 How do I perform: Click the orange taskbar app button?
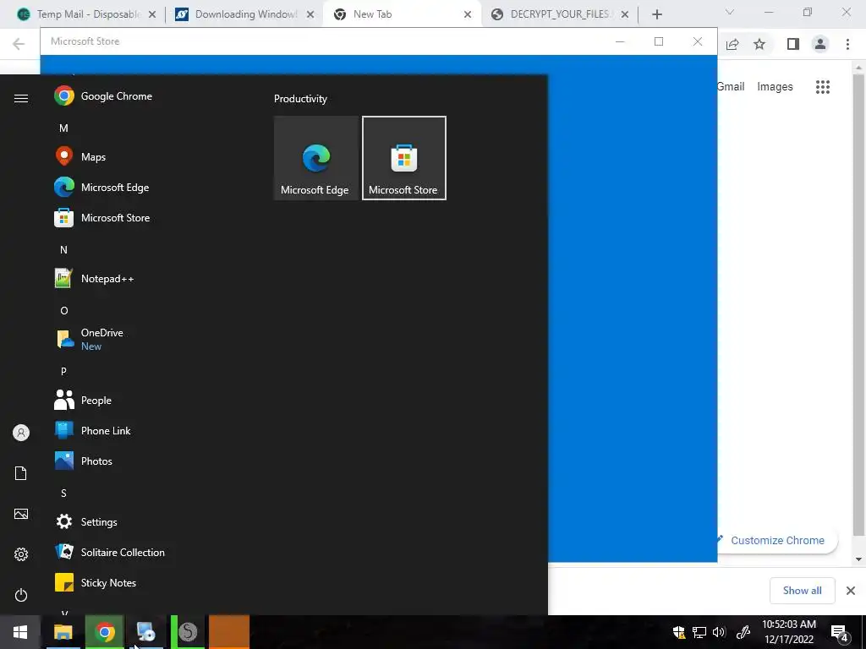229,632
